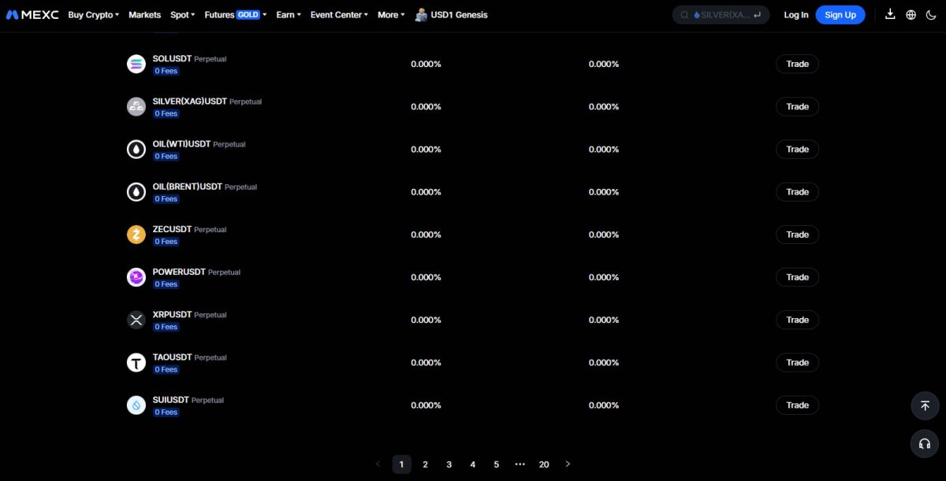Open the app download icon
This screenshot has width=946, height=481.
890,14
